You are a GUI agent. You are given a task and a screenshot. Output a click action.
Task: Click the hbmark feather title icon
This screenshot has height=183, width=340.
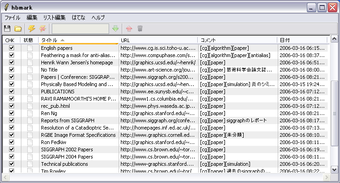(x=6, y=7)
